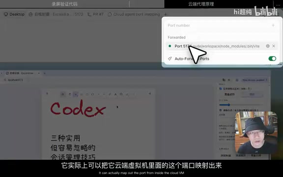Image resolution: width=283 pixels, height=177 pixels.
Task: Toggle the Auto-Forward Ports switch
Action: [272, 59]
